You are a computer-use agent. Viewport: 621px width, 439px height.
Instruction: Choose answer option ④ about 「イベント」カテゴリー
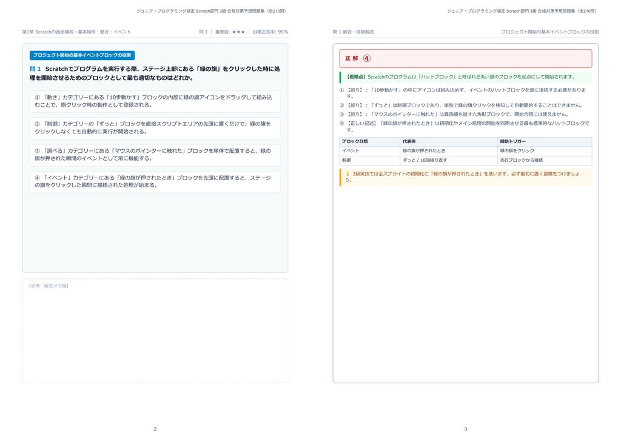pyautogui.click(x=155, y=182)
